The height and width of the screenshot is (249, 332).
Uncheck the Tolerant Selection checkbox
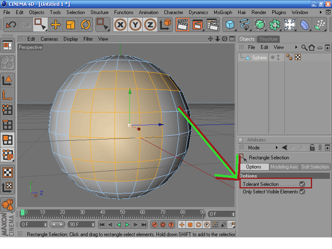pyautogui.click(x=303, y=184)
